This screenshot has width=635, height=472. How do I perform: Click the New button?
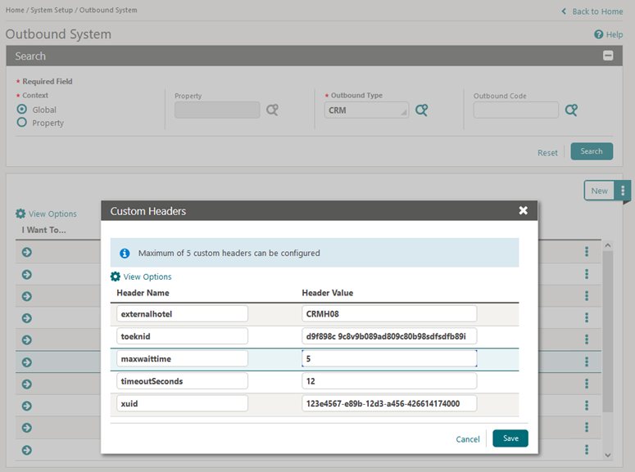click(x=599, y=191)
